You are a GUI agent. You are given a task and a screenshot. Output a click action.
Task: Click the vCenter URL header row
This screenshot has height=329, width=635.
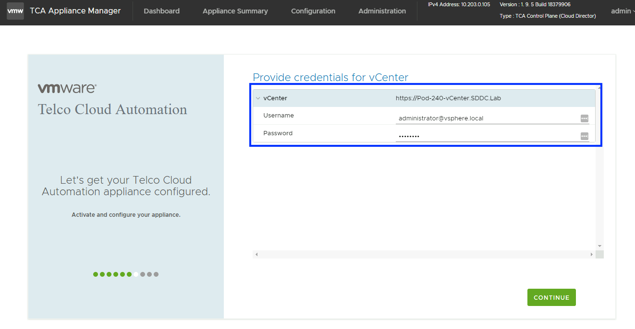pyautogui.click(x=448, y=98)
